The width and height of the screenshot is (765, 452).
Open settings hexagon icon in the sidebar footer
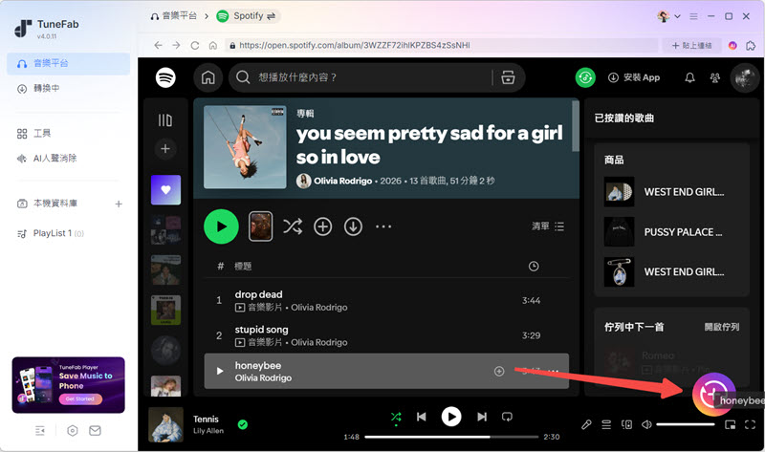tap(73, 431)
